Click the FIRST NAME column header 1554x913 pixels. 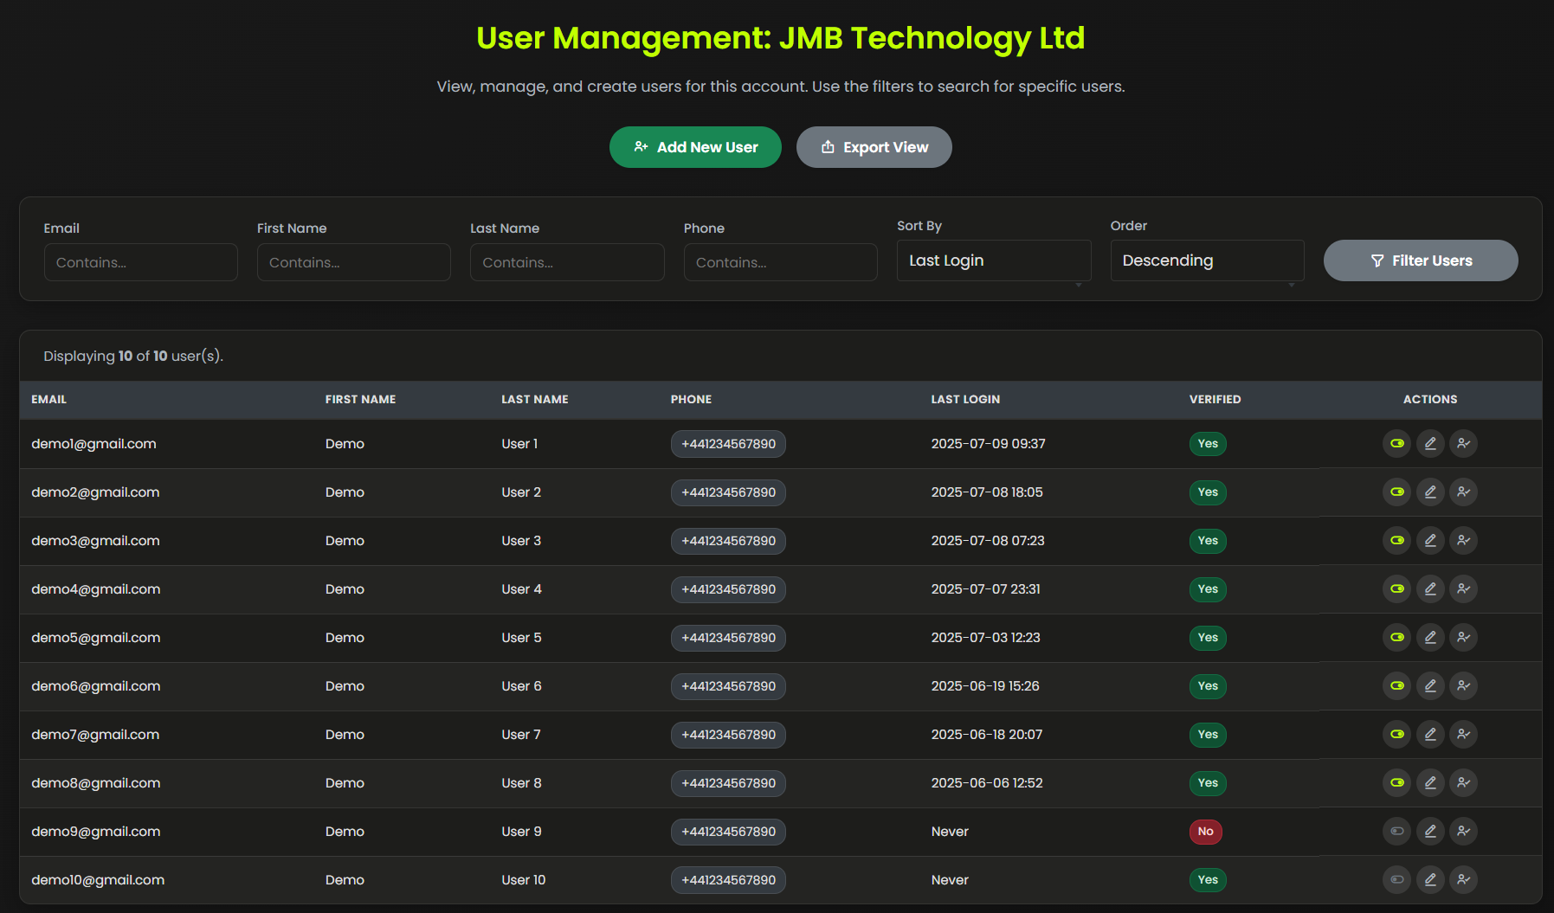(360, 400)
